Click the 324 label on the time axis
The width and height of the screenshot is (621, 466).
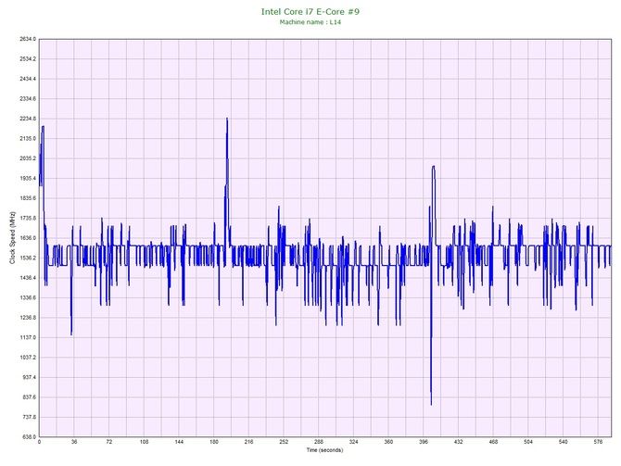(354, 442)
